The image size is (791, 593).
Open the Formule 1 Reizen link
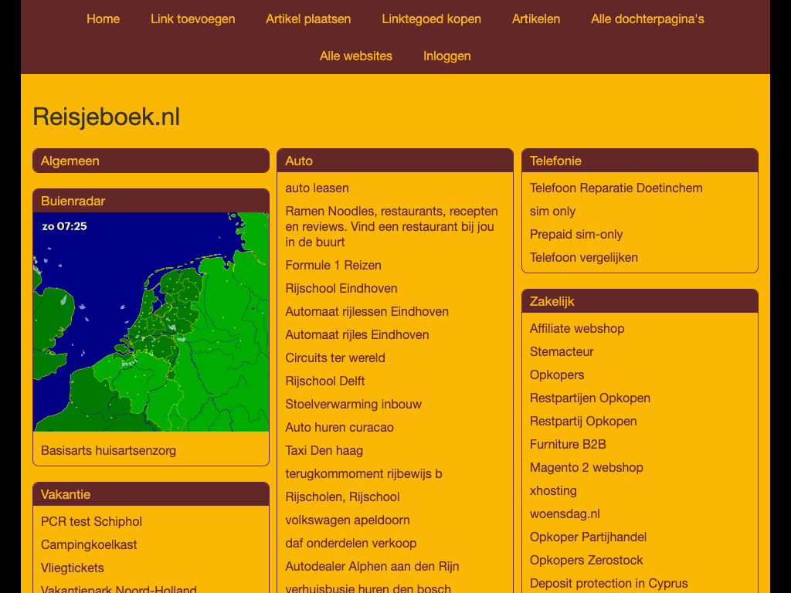(x=333, y=265)
